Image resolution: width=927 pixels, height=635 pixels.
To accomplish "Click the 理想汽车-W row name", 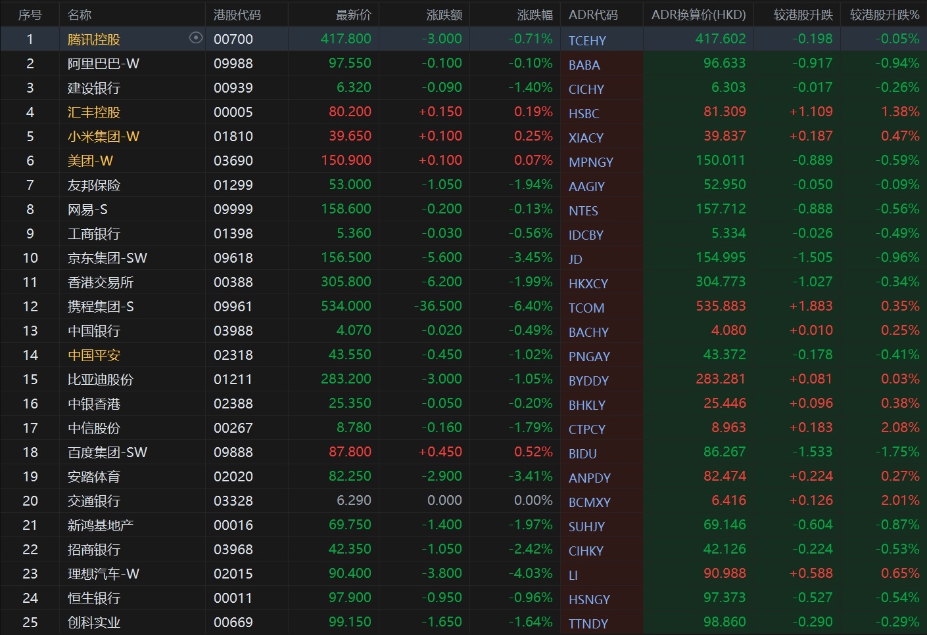I will 103,574.
